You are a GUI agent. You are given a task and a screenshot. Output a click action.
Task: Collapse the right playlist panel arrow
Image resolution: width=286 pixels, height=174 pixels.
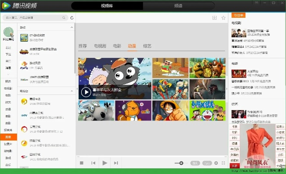[x=227, y=89]
